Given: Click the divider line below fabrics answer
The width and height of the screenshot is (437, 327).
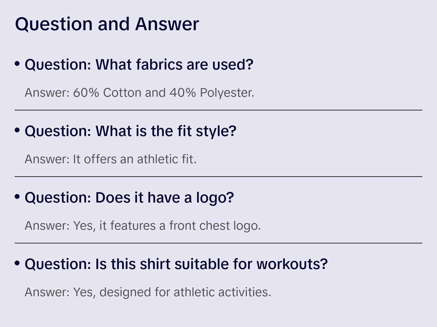Looking at the screenshot, I should coord(218,110).
